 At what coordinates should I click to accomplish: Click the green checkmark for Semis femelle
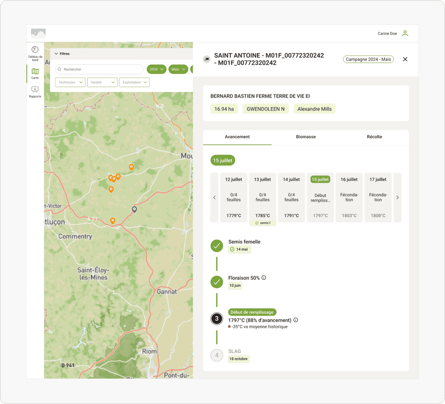point(217,246)
